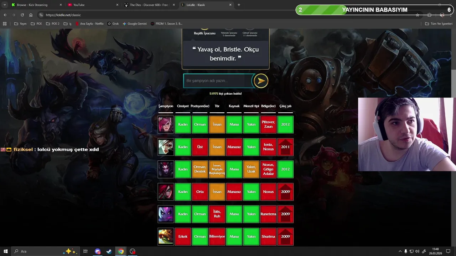Image resolution: width=456 pixels, height=256 pixels.
Task: Click the İblis, Ruh species cell
Action: tap(217, 214)
